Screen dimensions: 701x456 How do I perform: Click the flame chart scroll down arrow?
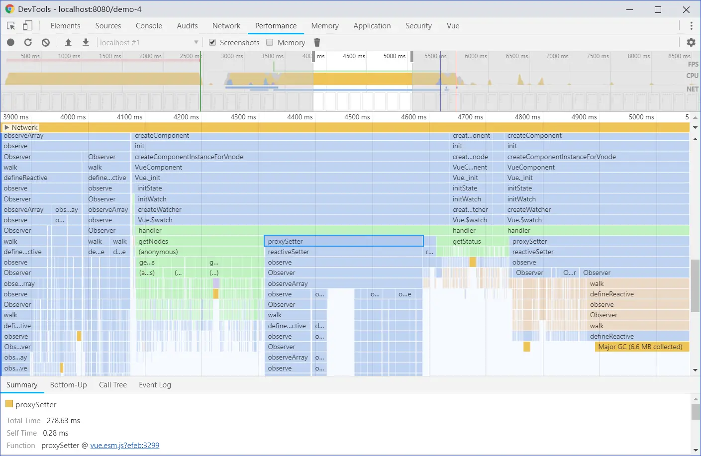[695, 370]
